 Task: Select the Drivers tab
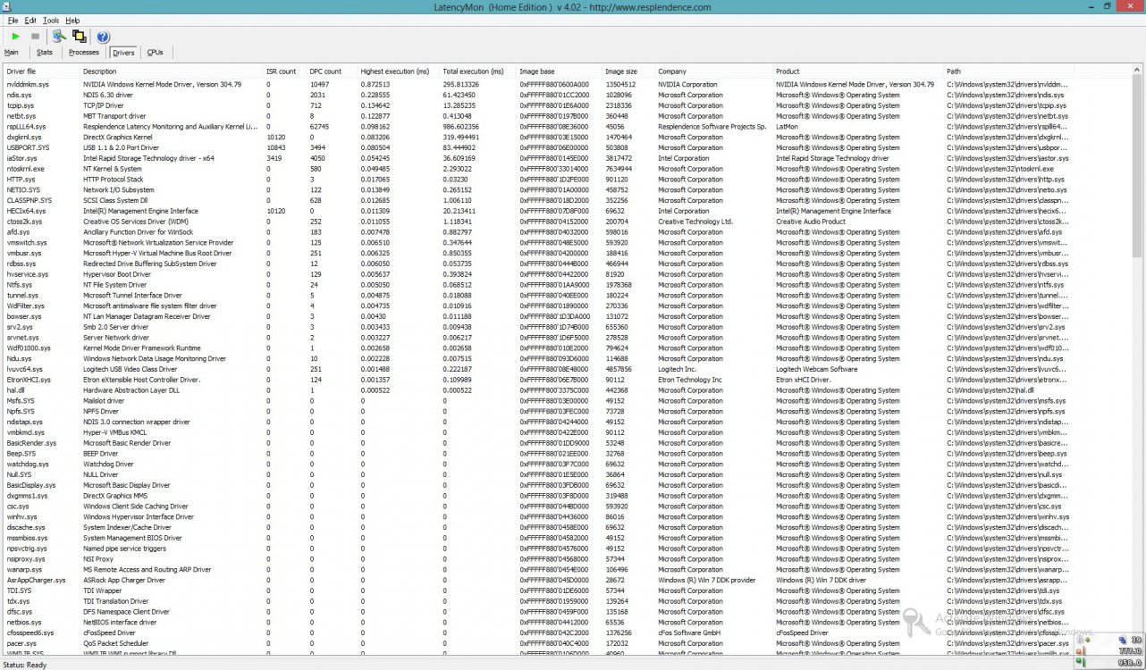click(123, 53)
